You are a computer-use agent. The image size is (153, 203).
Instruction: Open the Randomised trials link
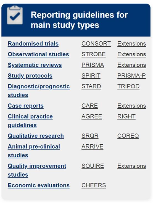33,44
